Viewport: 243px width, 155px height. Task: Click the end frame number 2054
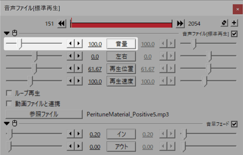[x=194, y=24]
